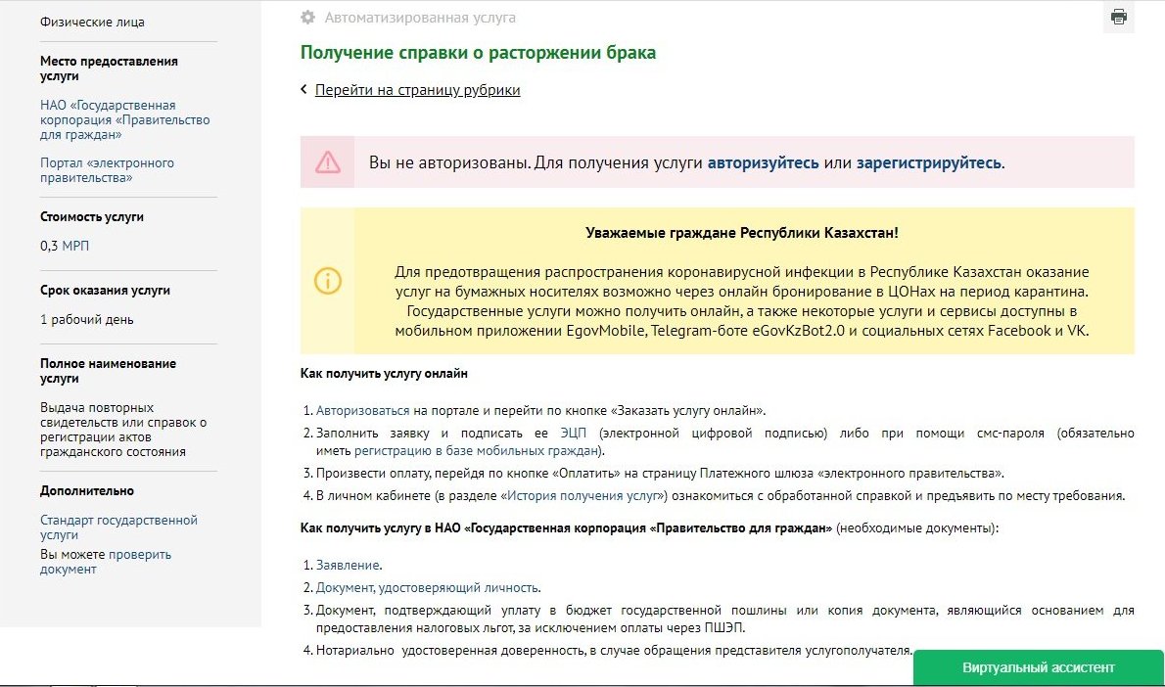Open Документ, удостоверяющий личность link
The height and width of the screenshot is (687, 1165).
[427, 587]
